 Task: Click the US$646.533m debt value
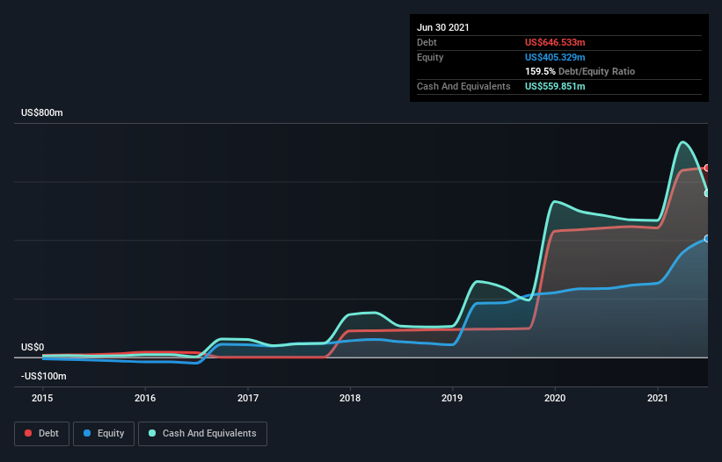click(555, 42)
